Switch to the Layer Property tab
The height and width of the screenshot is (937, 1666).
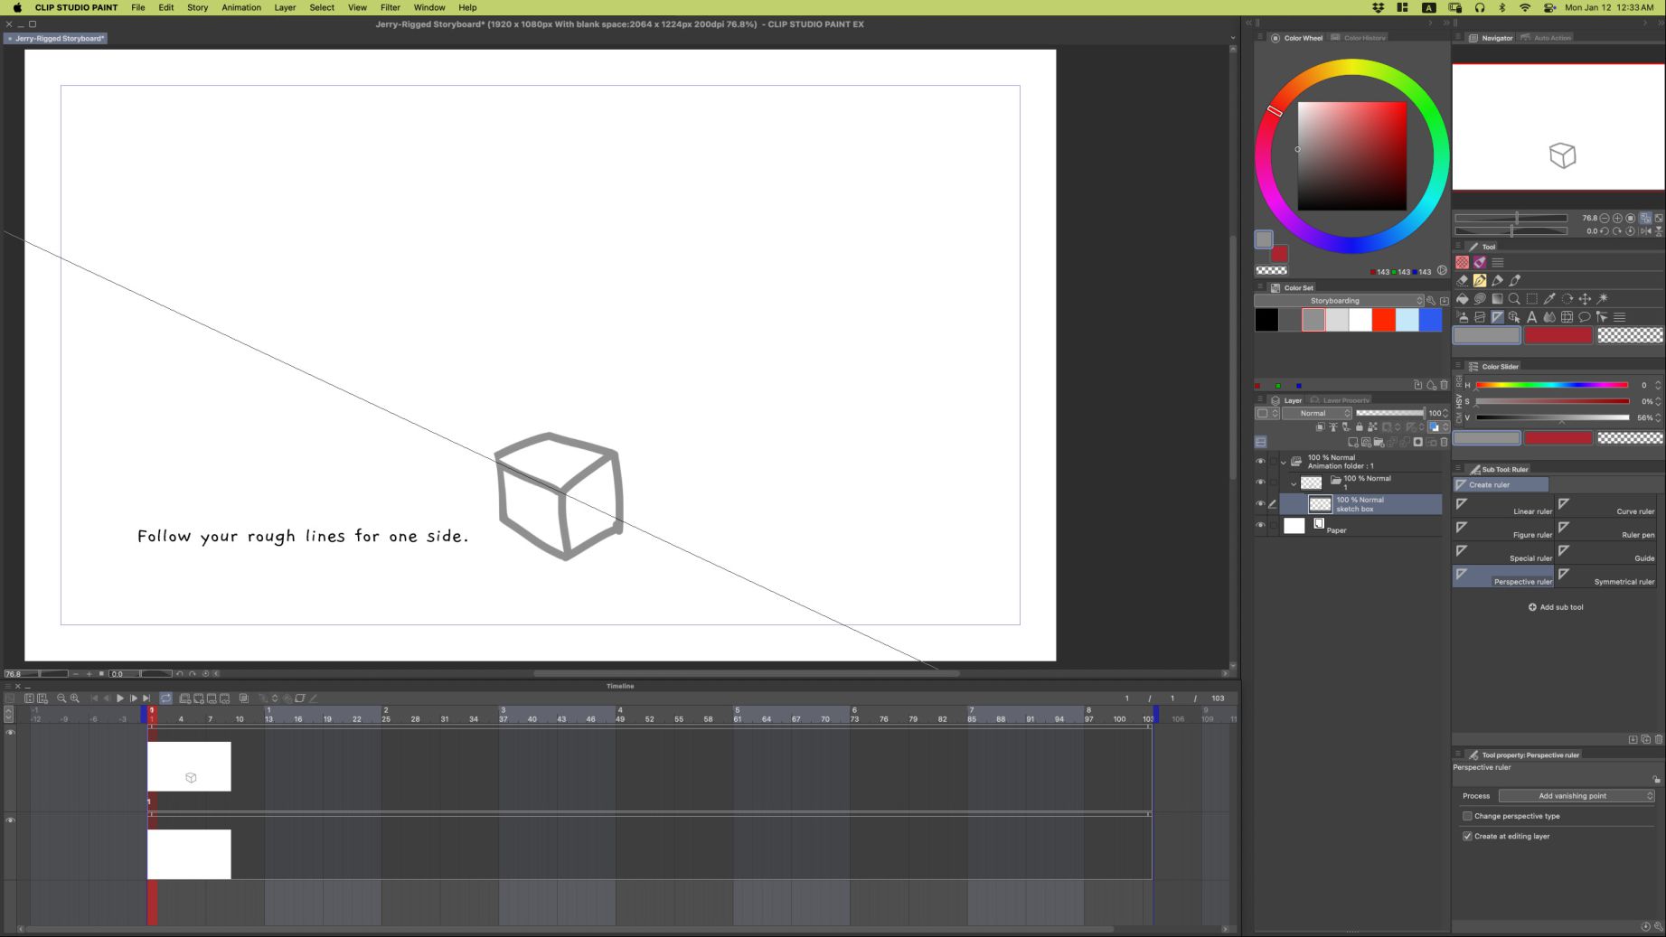1344,400
